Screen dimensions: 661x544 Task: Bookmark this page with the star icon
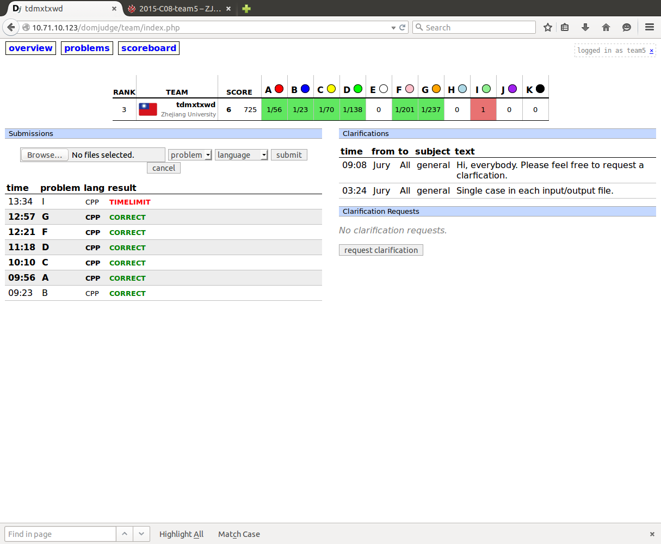pos(548,27)
